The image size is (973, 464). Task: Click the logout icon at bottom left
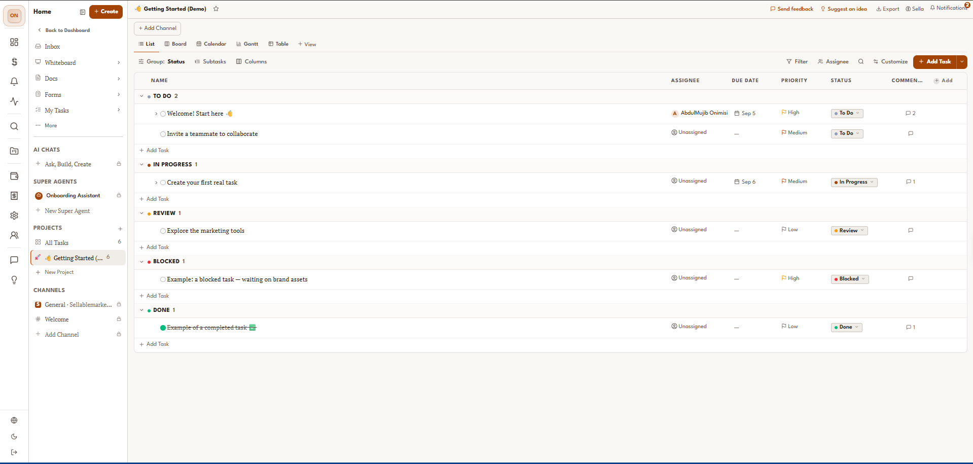[14, 452]
